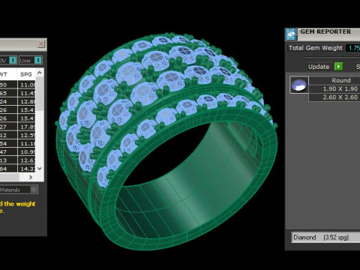The width and height of the screenshot is (360, 270).
Task: Click the scroll down arrow in table
Action: (x=40, y=169)
